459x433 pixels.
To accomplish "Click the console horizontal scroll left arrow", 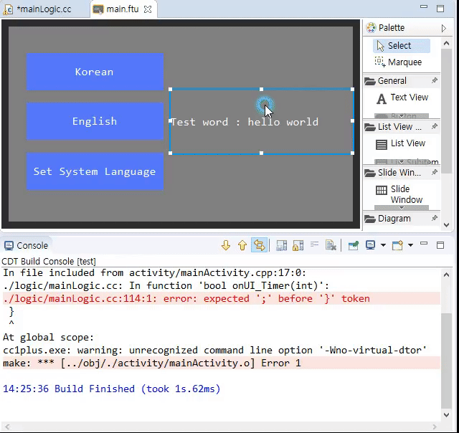I will coord(7,427).
